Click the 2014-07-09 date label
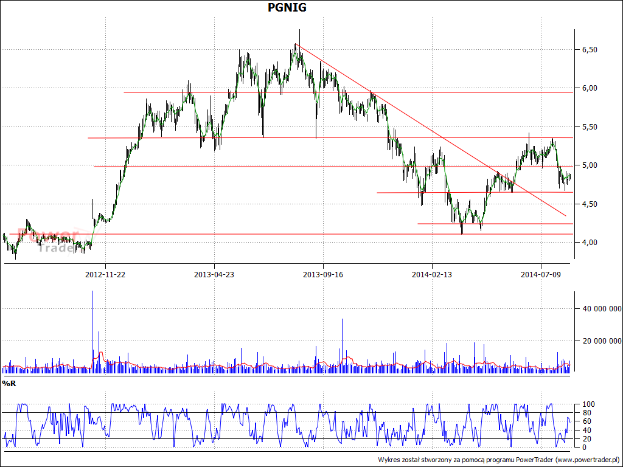 [541, 274]
